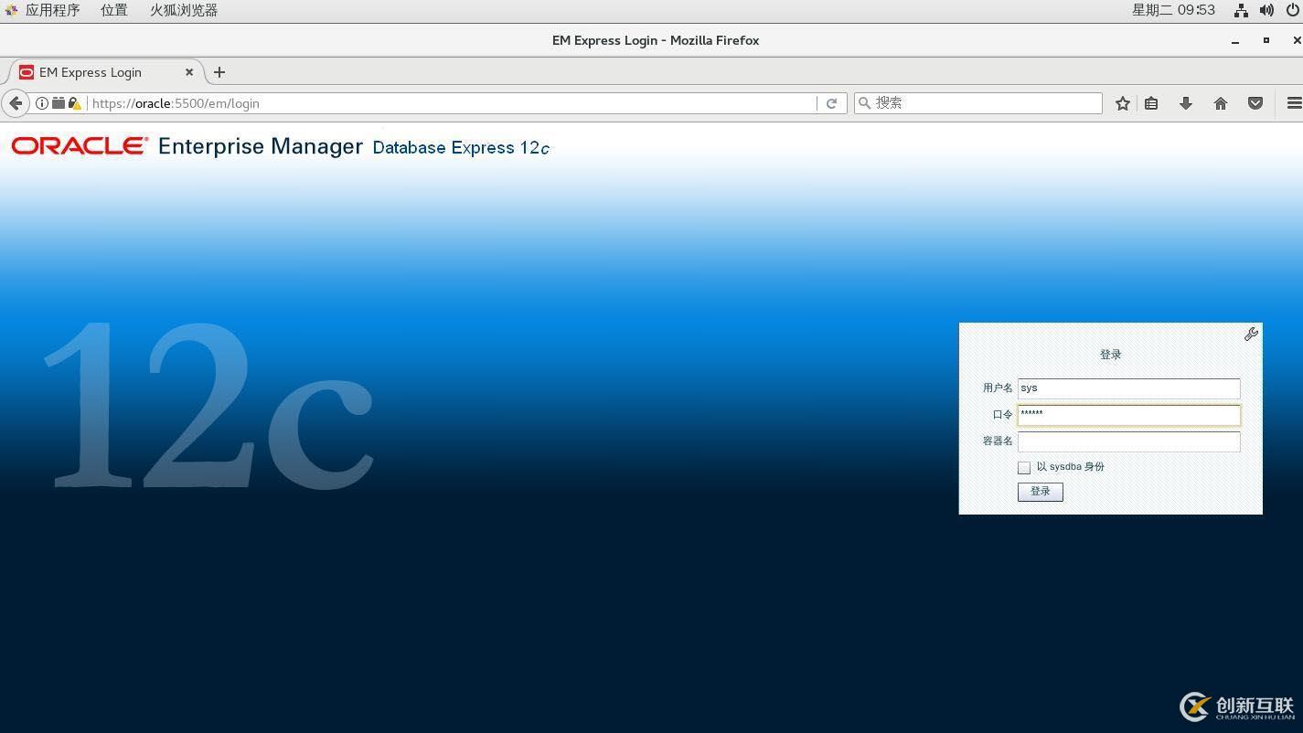Open the 位置 menu
Screen dimensions: 1303x733
pos(113,10)
